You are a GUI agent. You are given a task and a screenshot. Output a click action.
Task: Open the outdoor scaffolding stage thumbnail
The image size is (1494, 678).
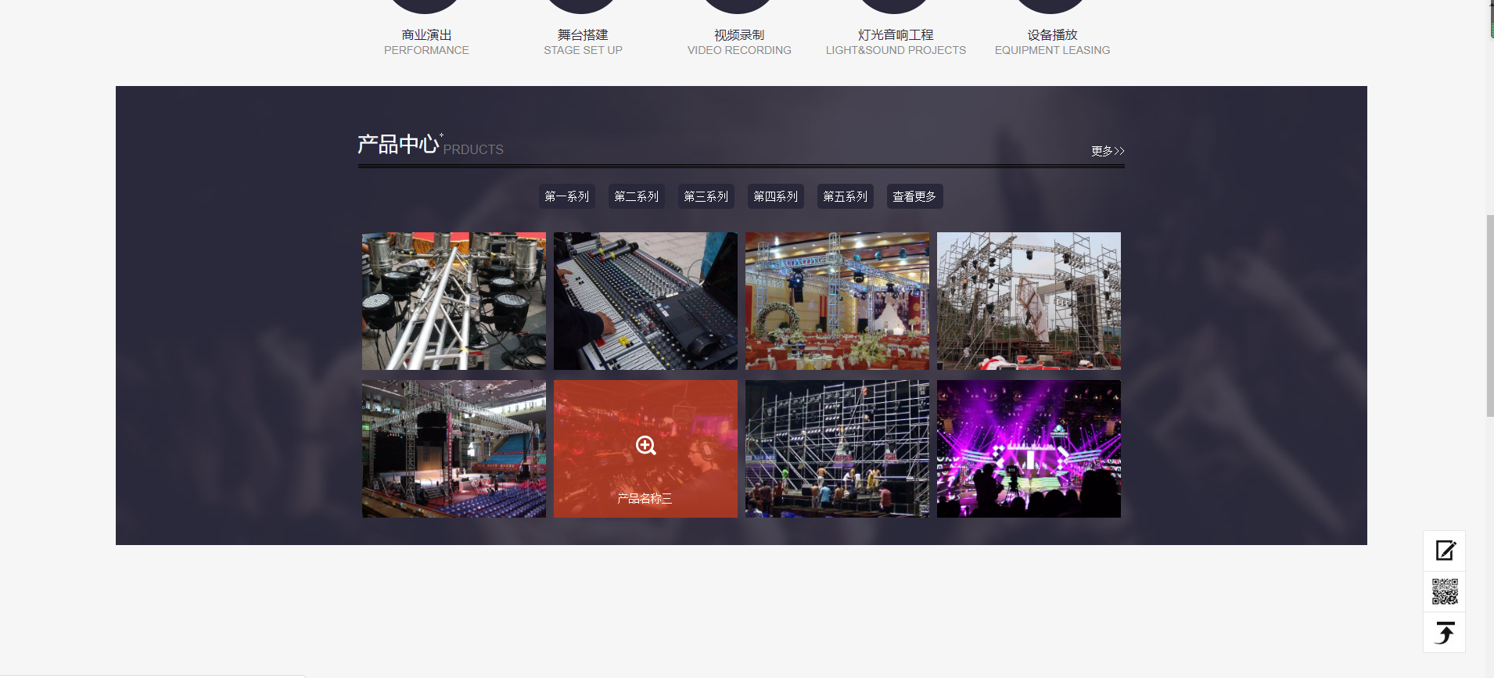click(1029, 301)
